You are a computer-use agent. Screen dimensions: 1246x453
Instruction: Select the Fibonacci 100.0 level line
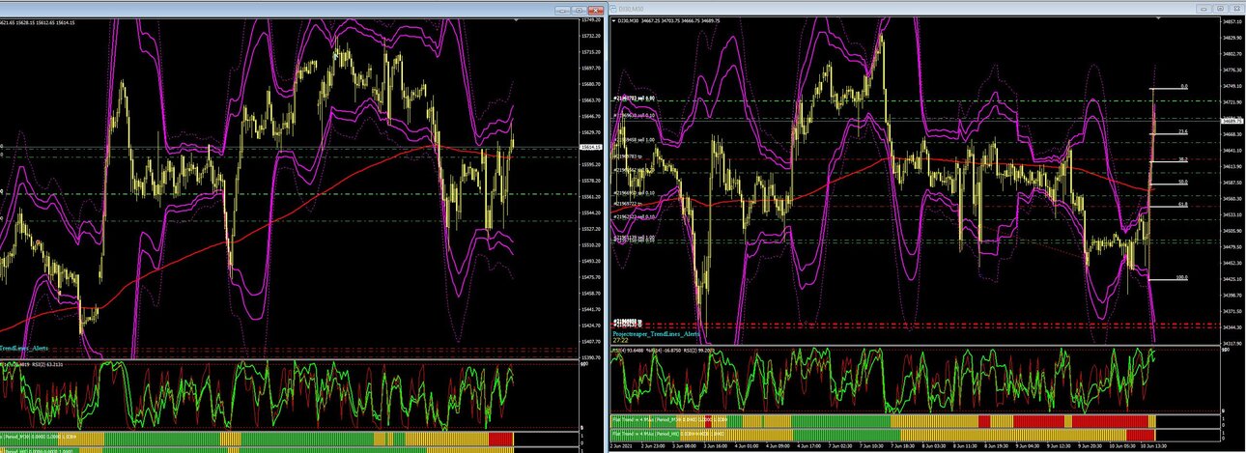click(1169, 279)
